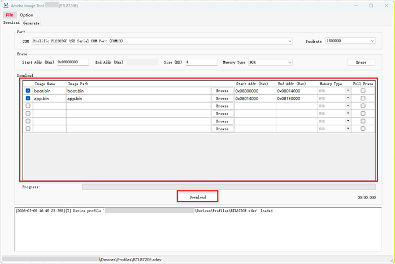Switch to the Download tab

(x=11, y=23)
